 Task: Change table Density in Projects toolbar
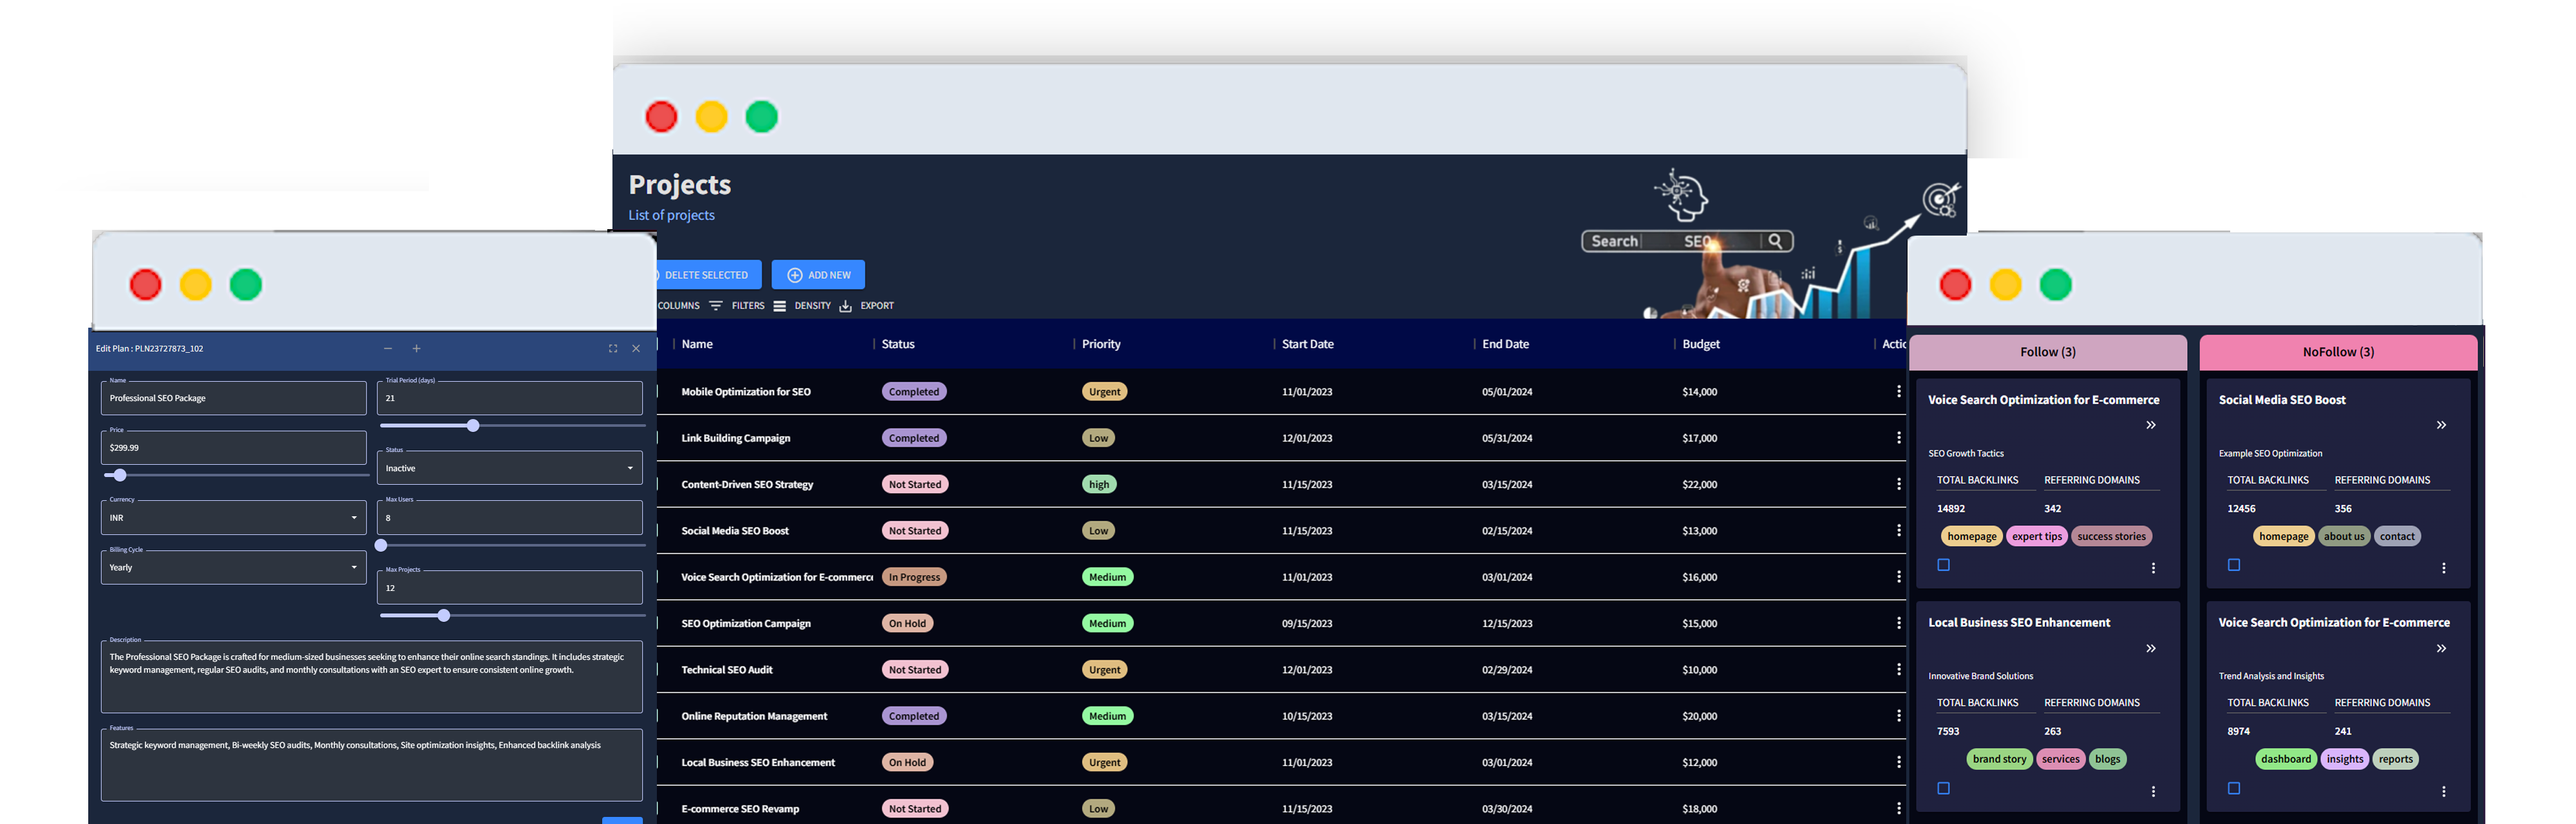(802, 306)
